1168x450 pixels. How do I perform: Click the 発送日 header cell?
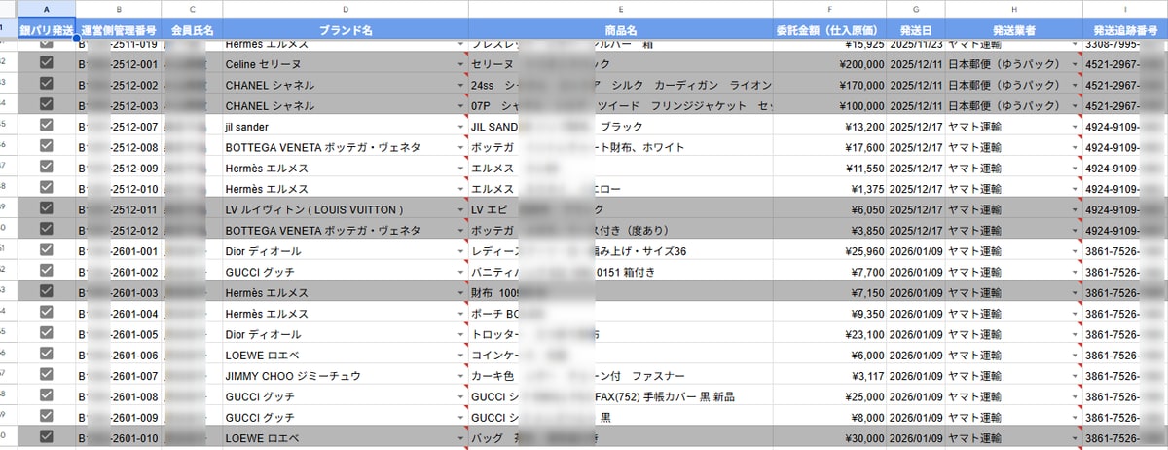click(x=916, y=30)
